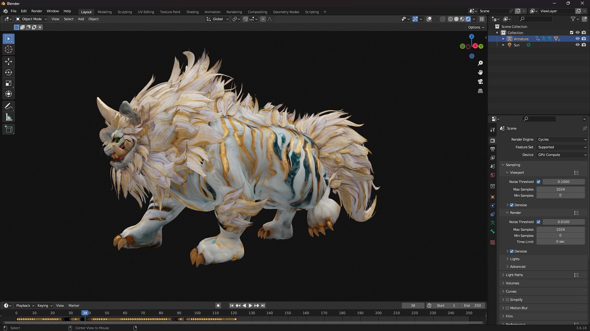Open the Output properties tab

tap(492, 149)
